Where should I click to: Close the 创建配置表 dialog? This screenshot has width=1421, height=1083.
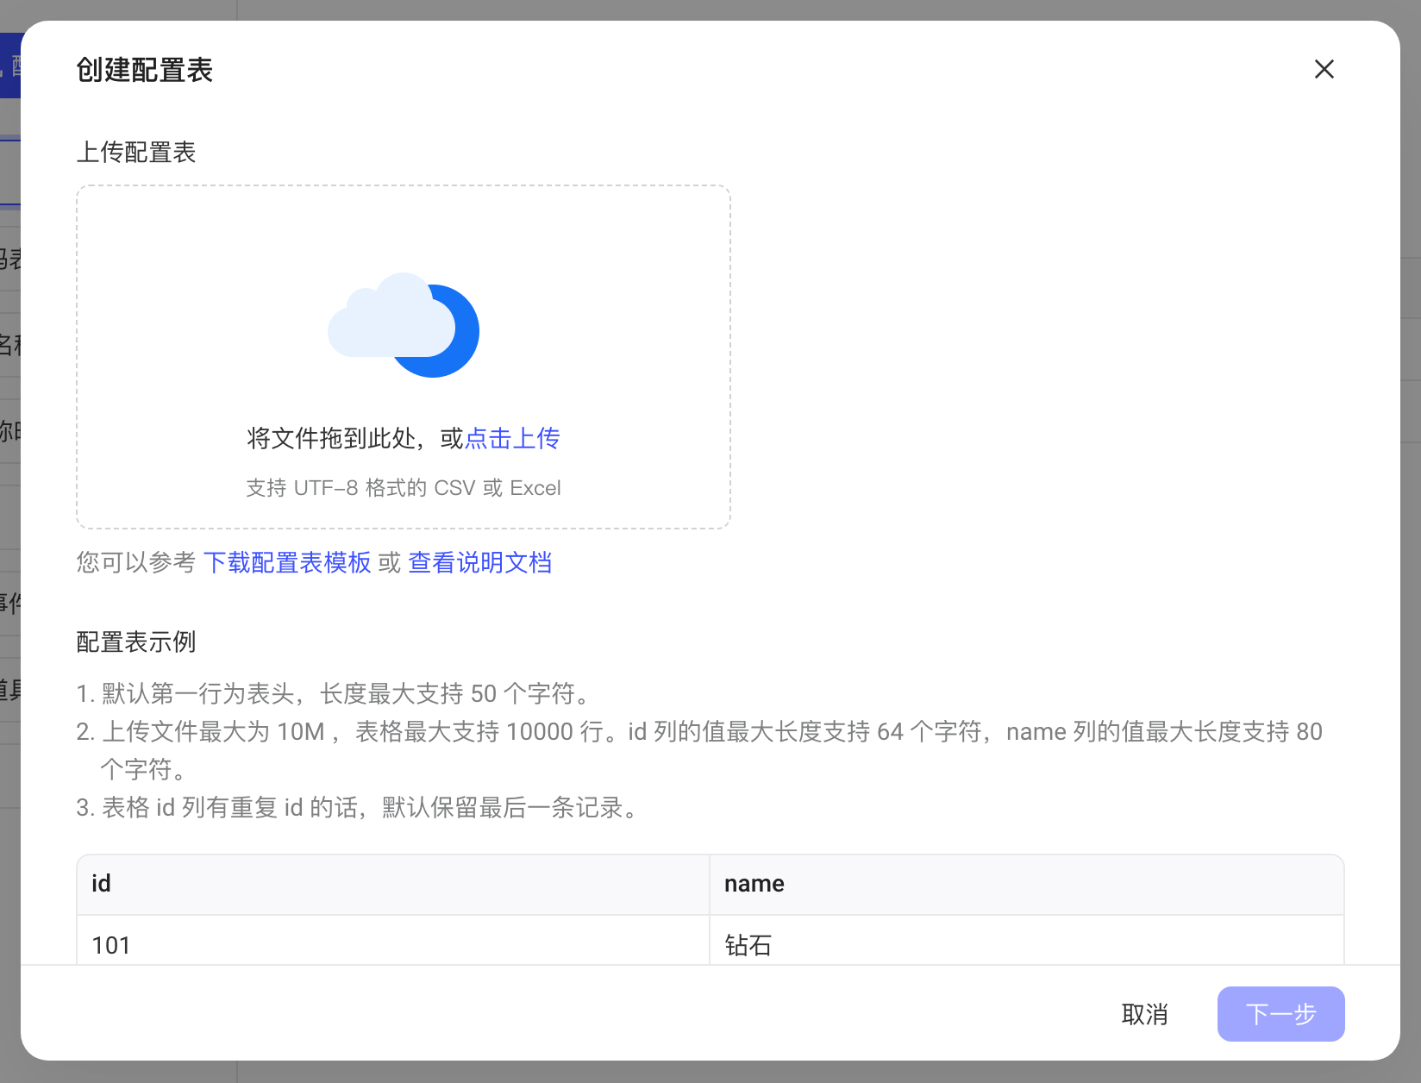[1324, 69]
